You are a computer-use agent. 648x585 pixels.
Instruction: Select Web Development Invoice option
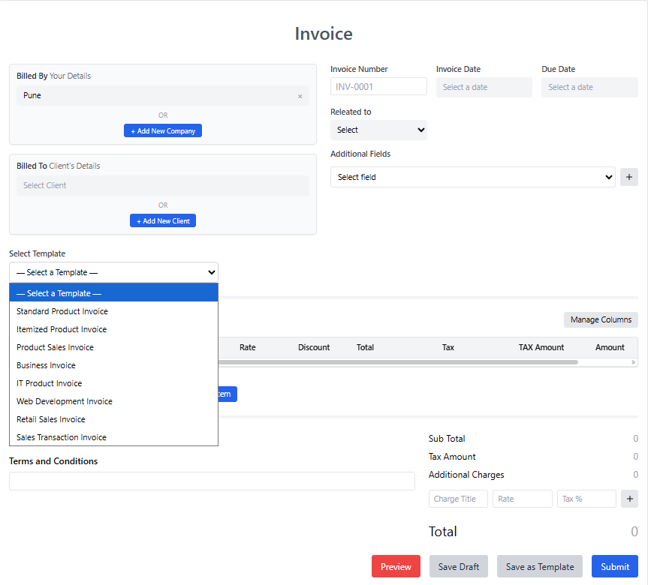point(65,401)
